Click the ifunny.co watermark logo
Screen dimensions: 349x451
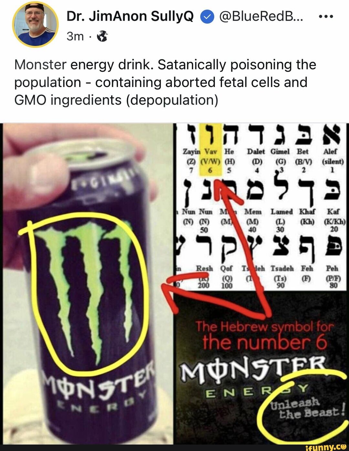[x=326, y=447]
